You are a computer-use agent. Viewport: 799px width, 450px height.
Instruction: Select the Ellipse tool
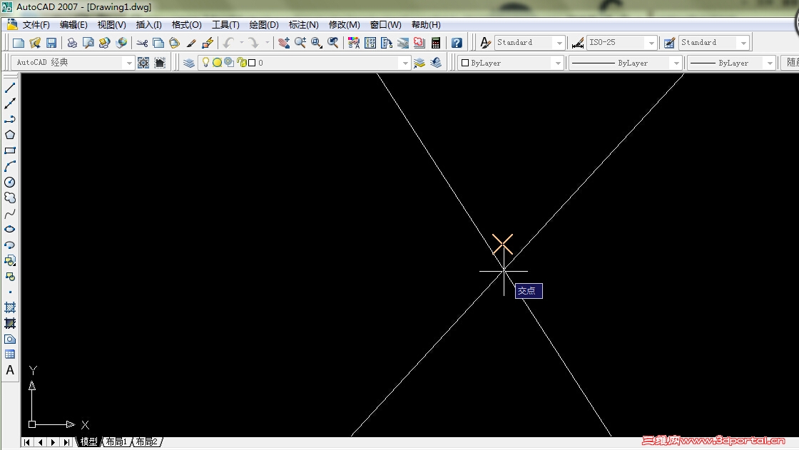click(x=10, y=229)
